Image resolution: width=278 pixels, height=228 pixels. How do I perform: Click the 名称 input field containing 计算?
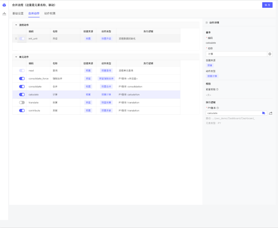(236, 54)
